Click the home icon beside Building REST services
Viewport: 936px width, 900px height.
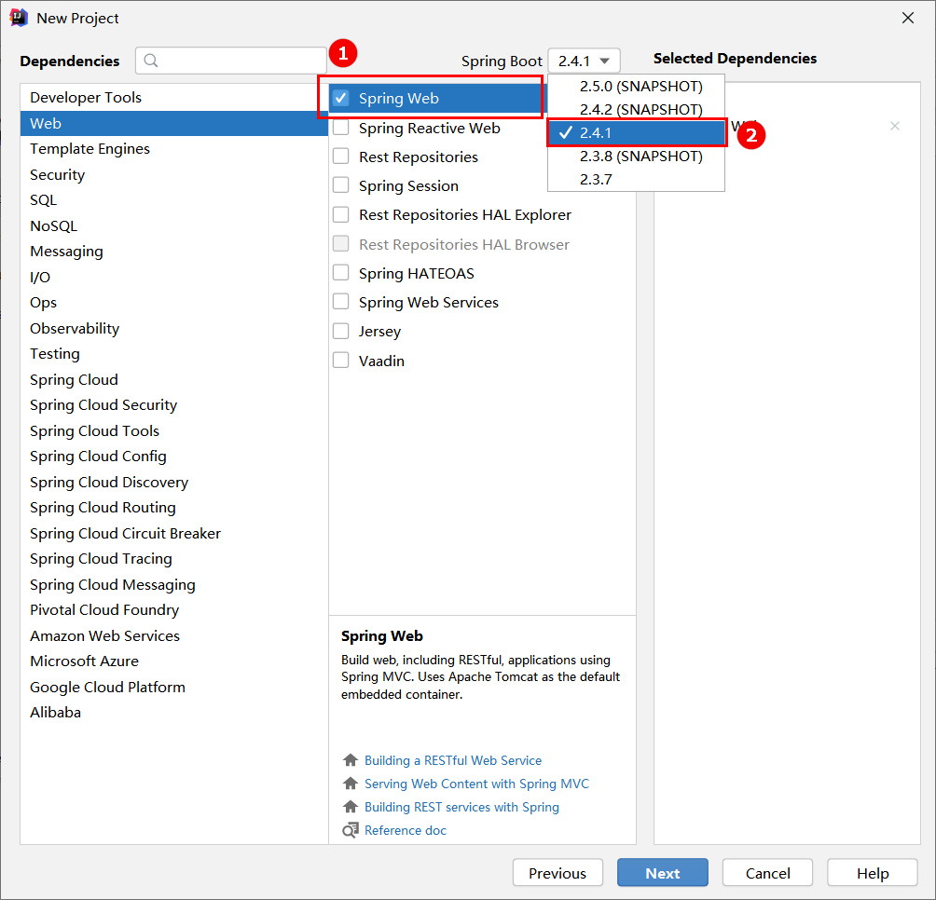351,807
